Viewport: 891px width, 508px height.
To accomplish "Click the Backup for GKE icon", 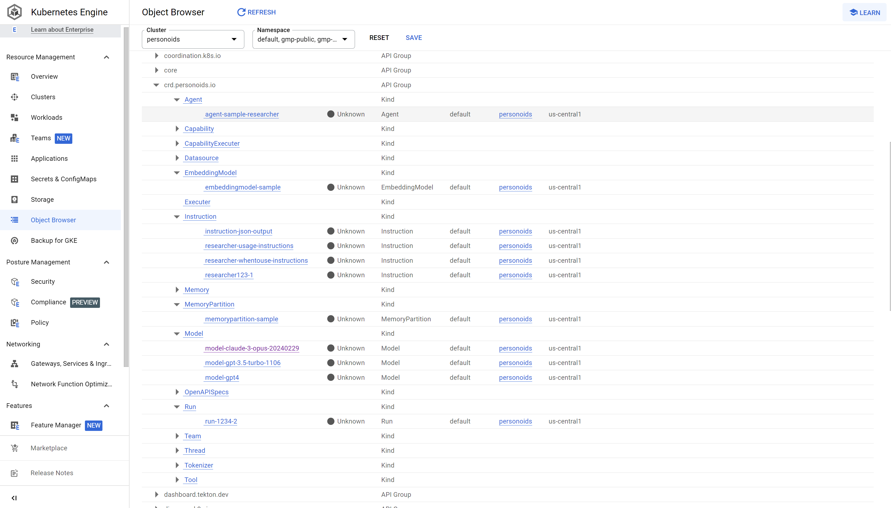I will click(14, 241).
